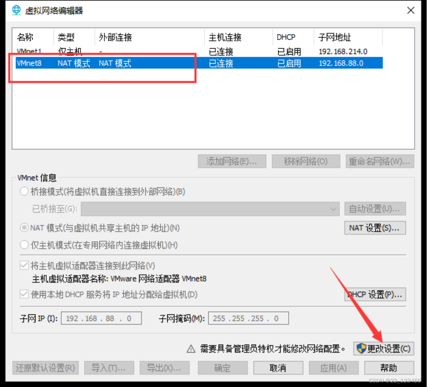Toggle the 将主机虚拟适配器连接到此网络 checkbox
Image resolution: width=427 pixels, height=387 pixels.
click(24, 265)
